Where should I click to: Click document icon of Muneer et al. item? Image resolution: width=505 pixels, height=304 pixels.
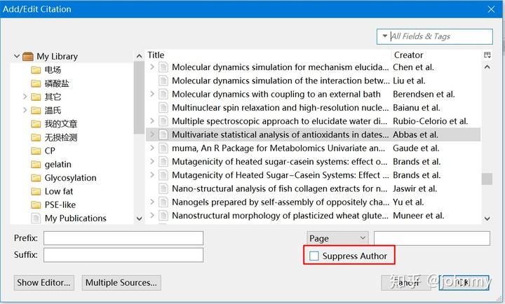click(163, 216)
